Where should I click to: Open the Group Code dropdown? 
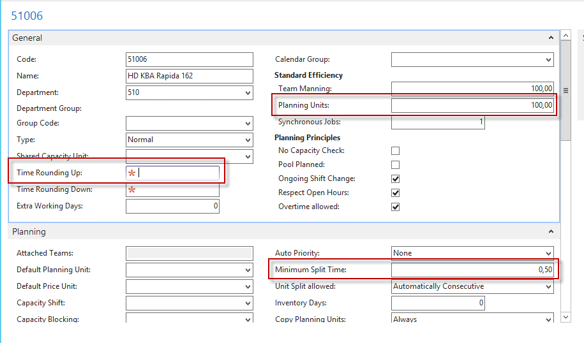coord(248,123)
